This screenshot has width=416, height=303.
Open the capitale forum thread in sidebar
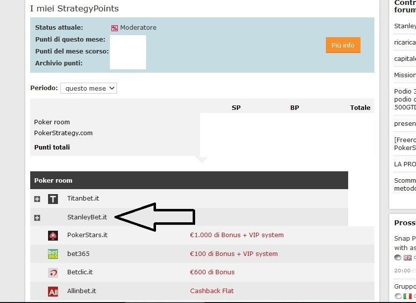point(405,58)
